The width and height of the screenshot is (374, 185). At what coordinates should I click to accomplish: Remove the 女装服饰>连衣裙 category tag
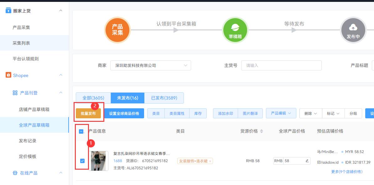[x=210, y=161]
